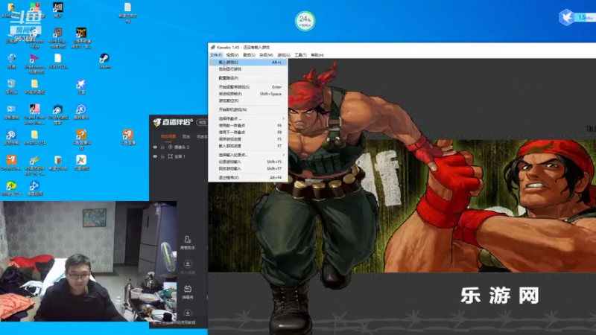Toggle visibility eye for 摄像头 2 source
This screenshot has width=596, height=335.
[155, 147]
